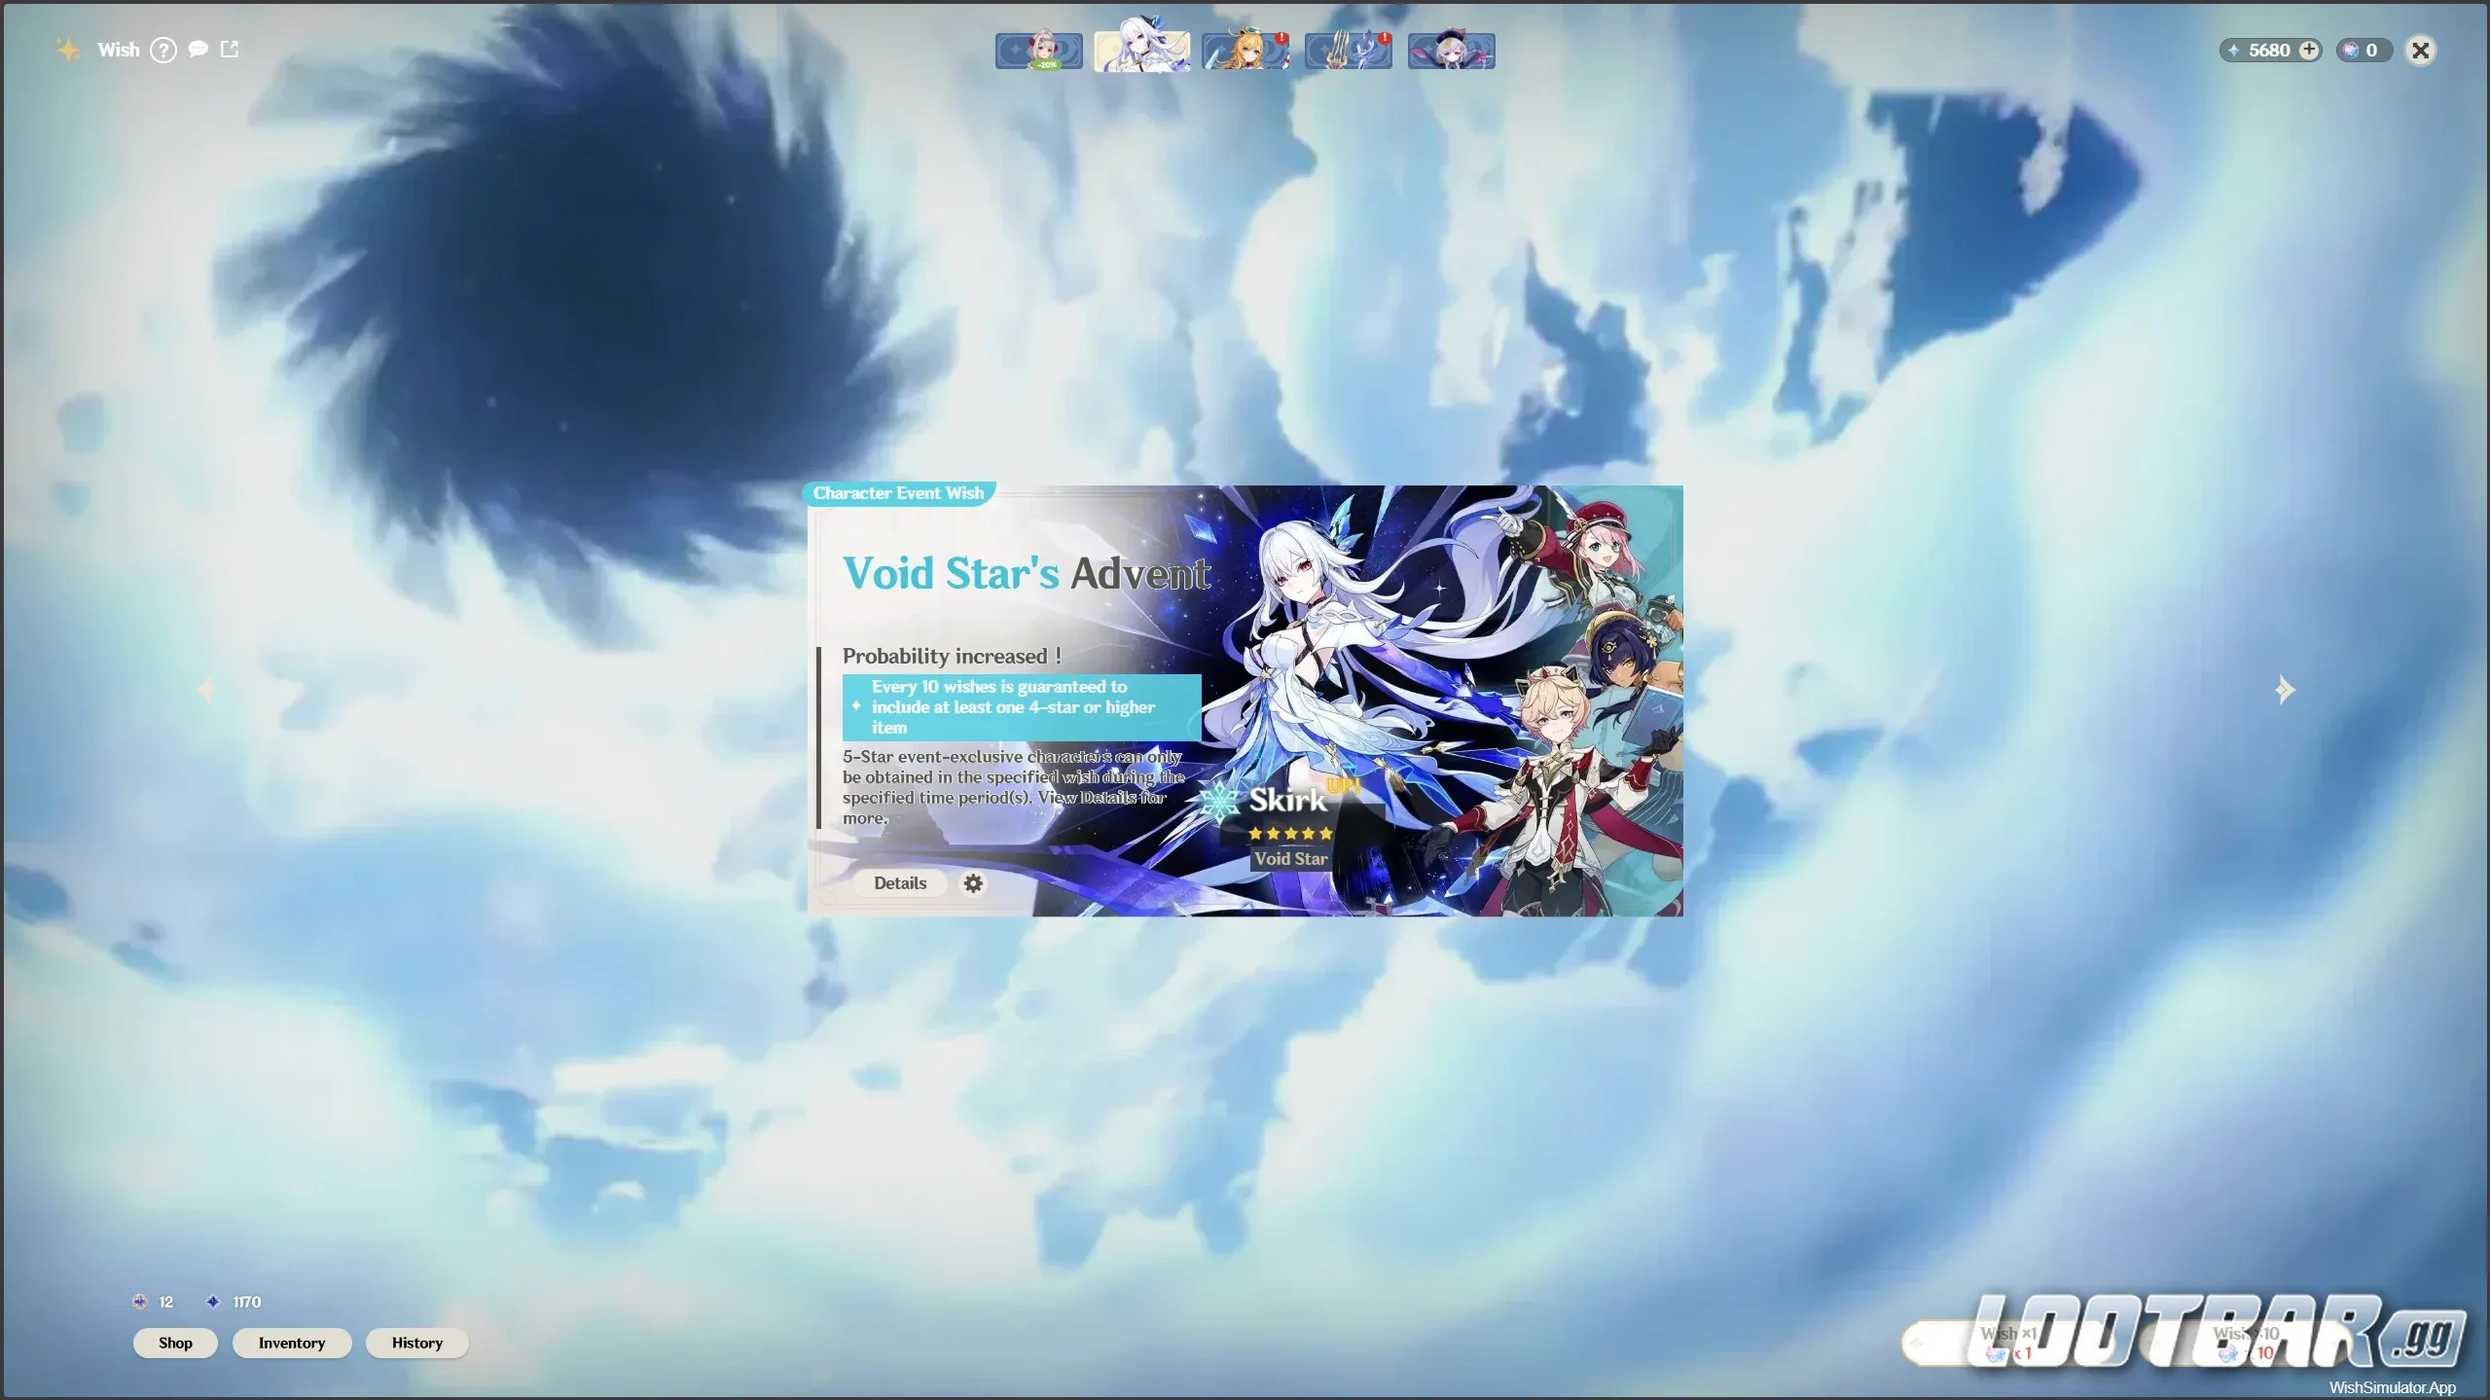Open the Wish help question mark icon

click(x=163, y=50)
